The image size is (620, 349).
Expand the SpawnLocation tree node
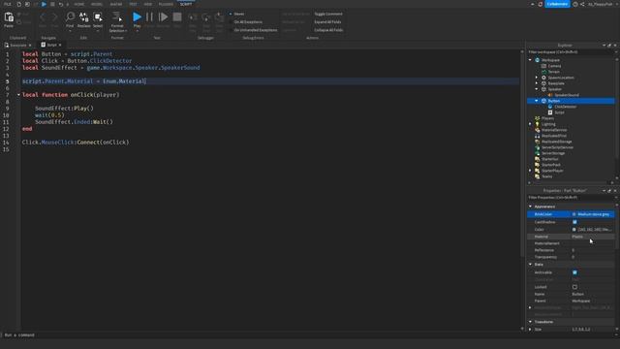click(537, 78)
